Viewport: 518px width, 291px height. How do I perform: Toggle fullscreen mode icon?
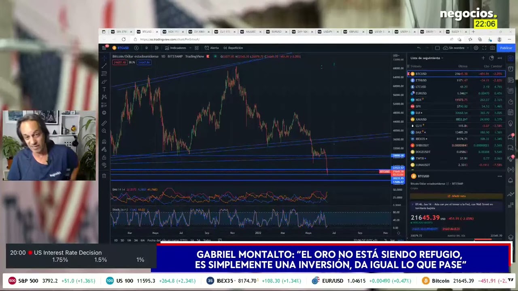pyautogui.click(x=484, y=48)
